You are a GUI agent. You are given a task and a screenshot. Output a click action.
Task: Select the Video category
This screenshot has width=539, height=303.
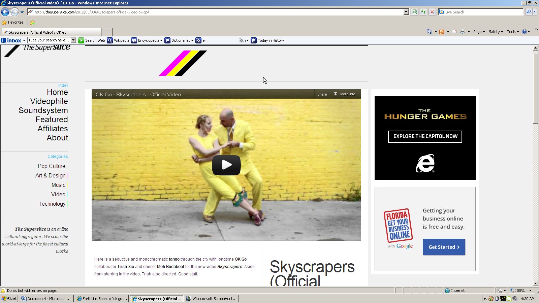pyautogui.click(x=58, y=194)
